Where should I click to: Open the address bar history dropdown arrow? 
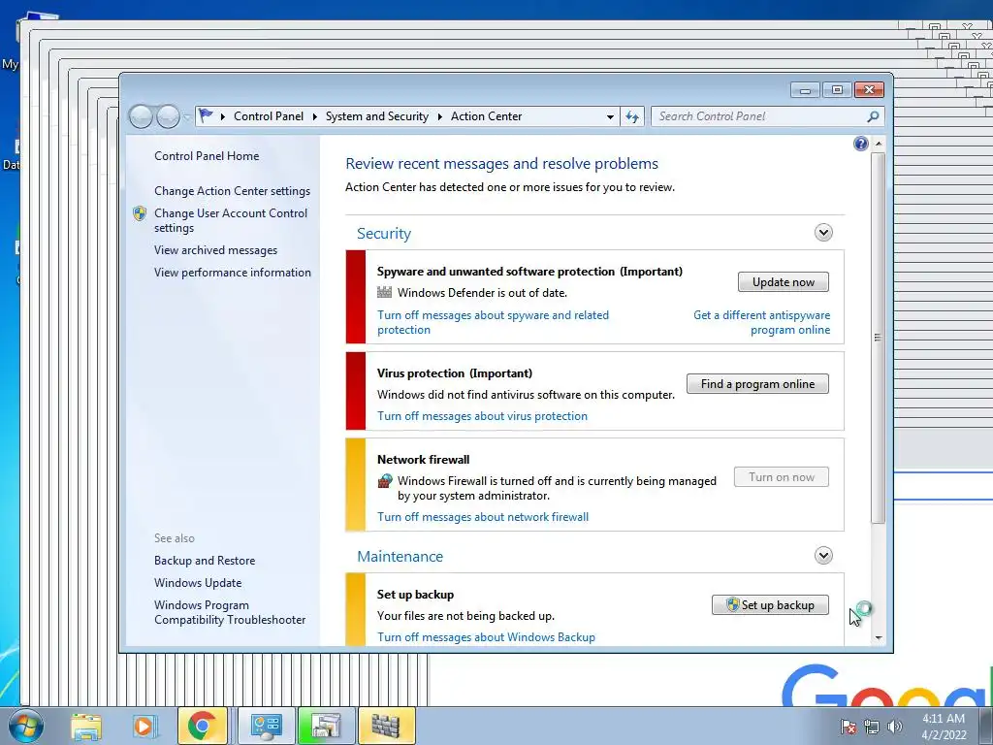pos(610,116)
